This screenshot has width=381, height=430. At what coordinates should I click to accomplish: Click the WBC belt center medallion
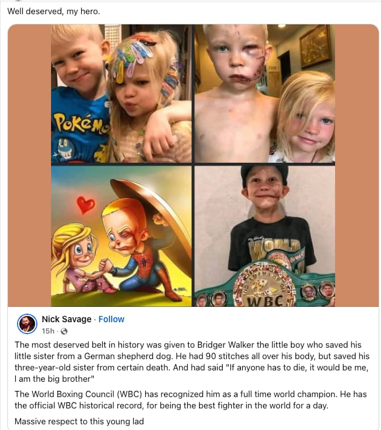pyautogui.click(x=265, y=286)
